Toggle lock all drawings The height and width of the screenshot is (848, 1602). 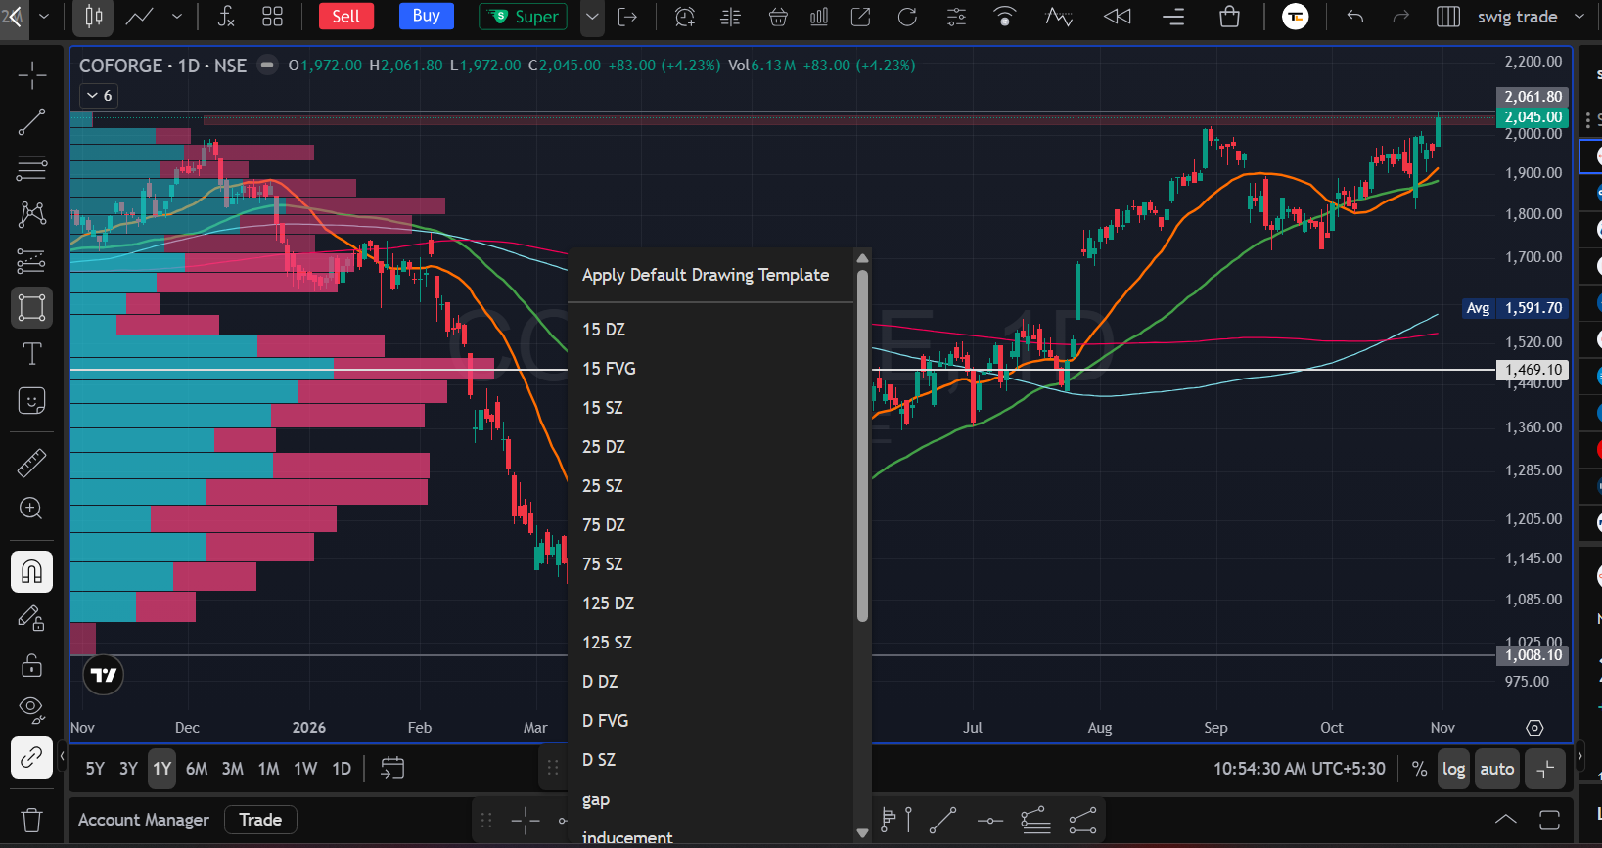(x=31, y=665)
